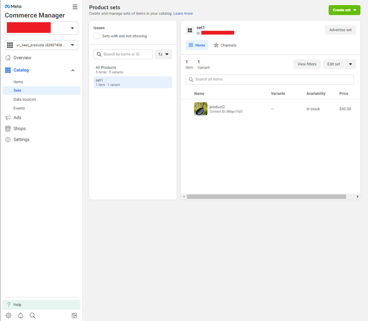The height and width of the screenshot is (321, 368).
Task: Open notifications bell icon
Action: [x=20, y=316]
